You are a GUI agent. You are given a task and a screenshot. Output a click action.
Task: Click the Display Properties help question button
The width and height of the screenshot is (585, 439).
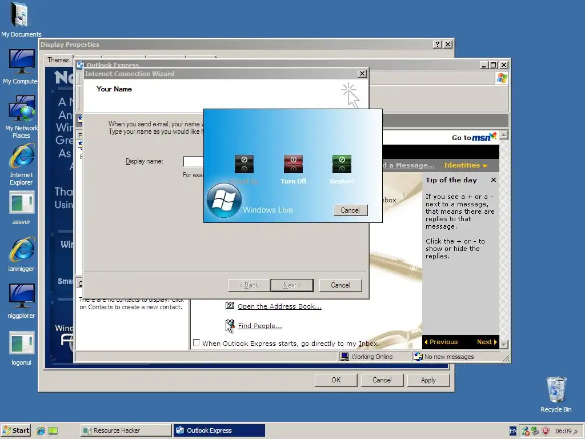tap(438, 45)
